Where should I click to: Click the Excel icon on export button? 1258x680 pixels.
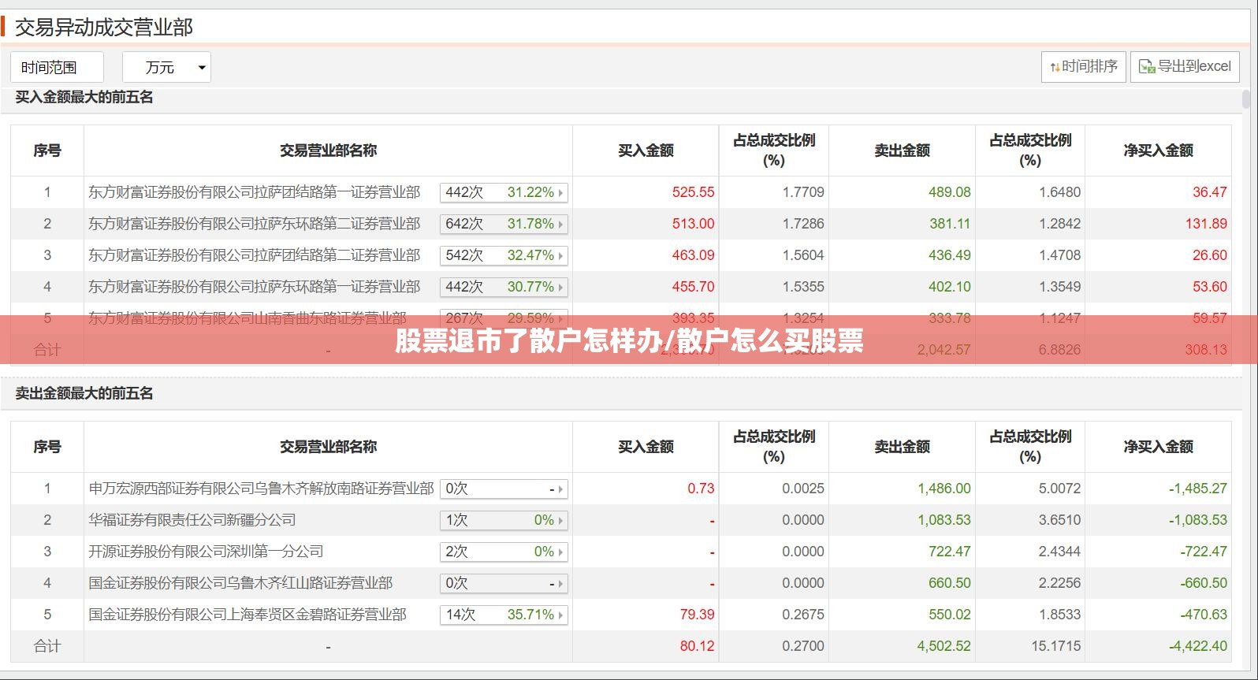(x=1147, y=67)
